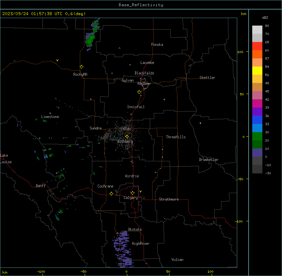Click the yellow V marker east of Calgary

pyautogui.click(x=140, y=191)
